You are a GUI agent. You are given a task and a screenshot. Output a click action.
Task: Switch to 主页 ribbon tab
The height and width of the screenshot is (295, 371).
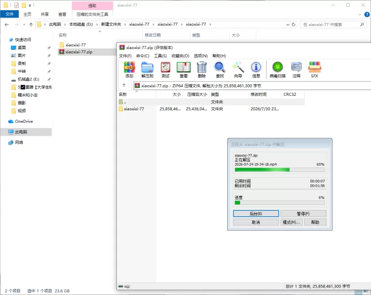[27, 14]
